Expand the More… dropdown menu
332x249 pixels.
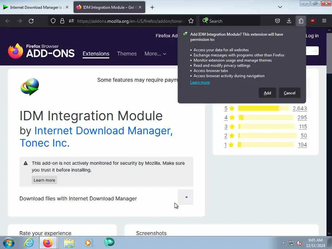pyautogui.click(x=155, y=54)
